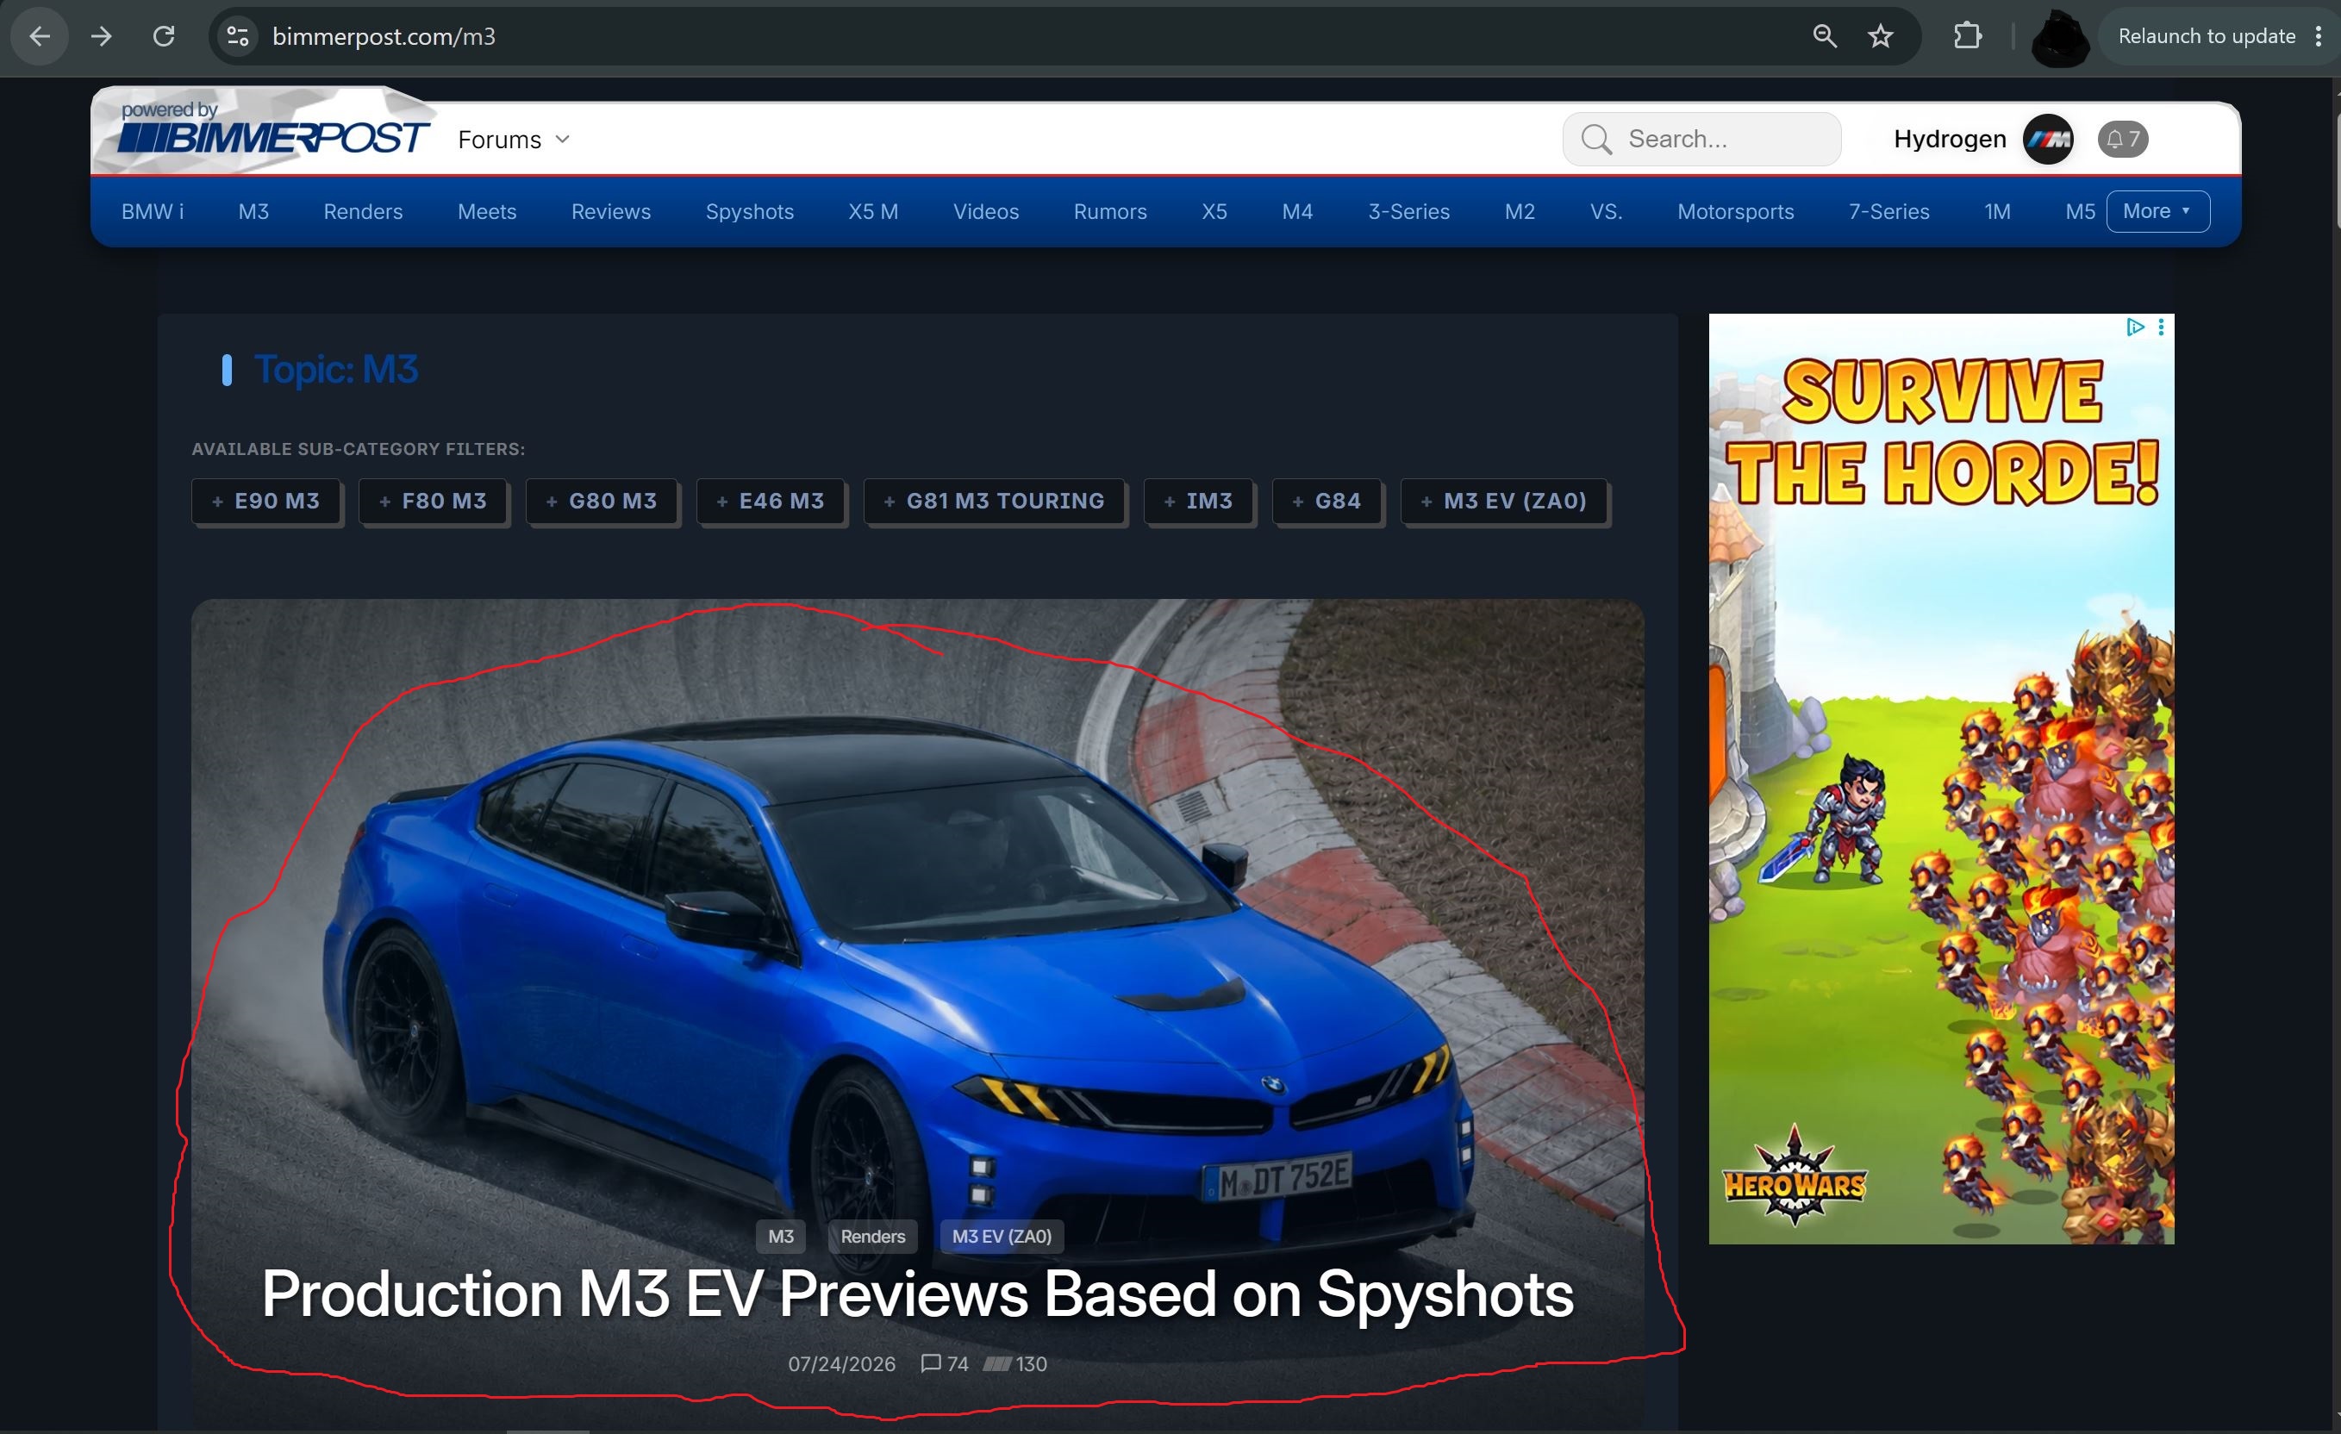The width and height of the screenshot is (2341, 1434).
Task: Open the Rumors section
Action: (x=1111, y=212)
